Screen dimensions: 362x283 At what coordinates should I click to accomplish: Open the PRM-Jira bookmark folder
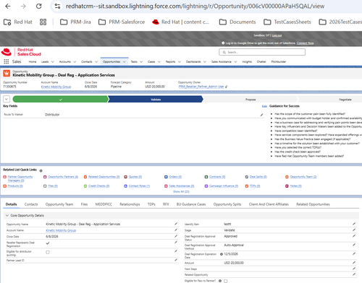click(x=75, y=22)
